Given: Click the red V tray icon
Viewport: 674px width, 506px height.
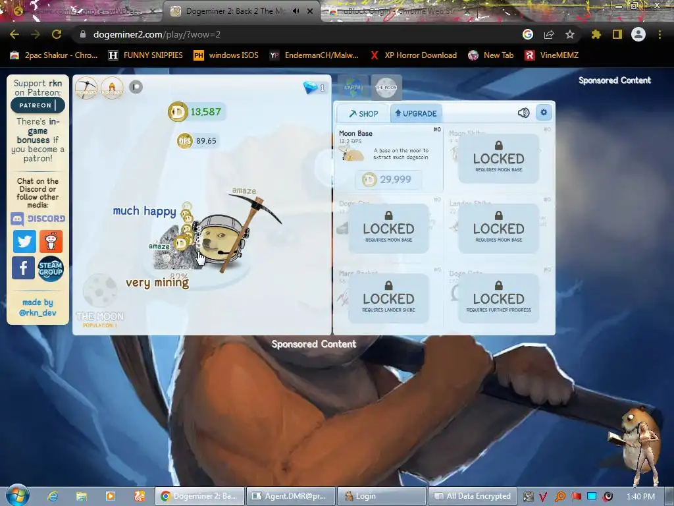Looking at the screenshot, I should [543, 497].
